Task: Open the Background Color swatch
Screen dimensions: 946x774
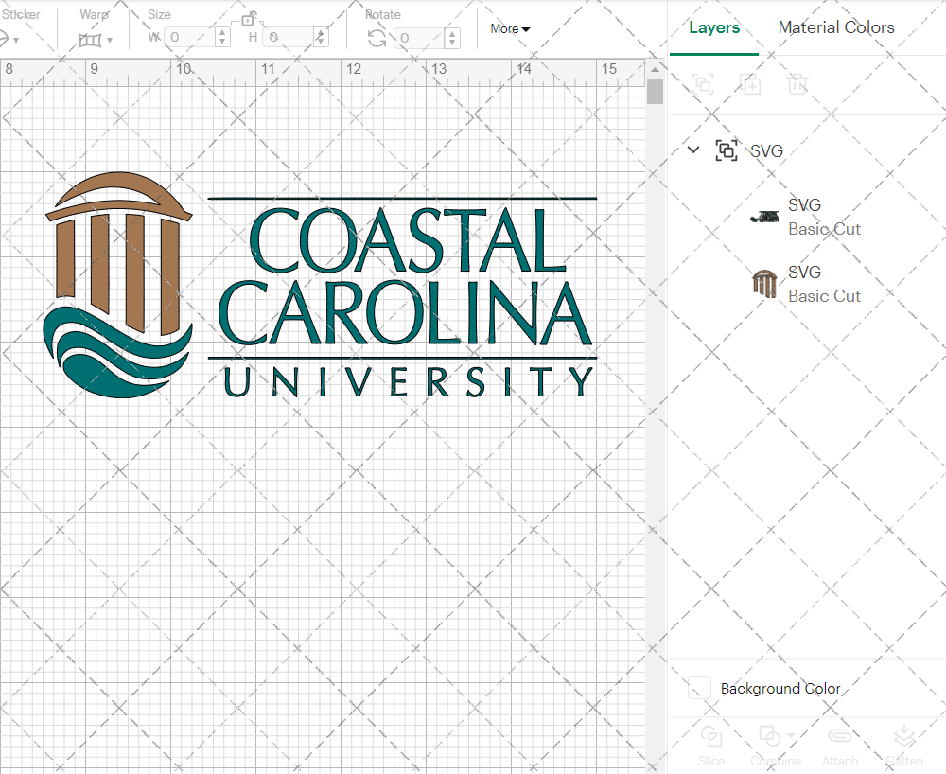Action: click(698, 688)
